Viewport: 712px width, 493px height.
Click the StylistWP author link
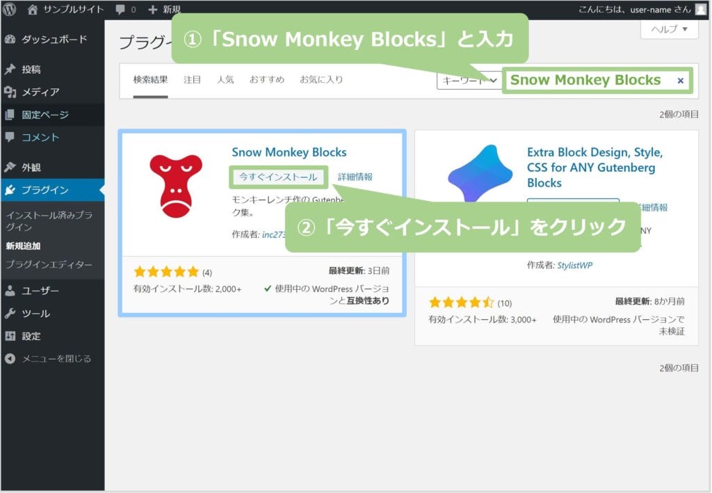pos(574,265)
